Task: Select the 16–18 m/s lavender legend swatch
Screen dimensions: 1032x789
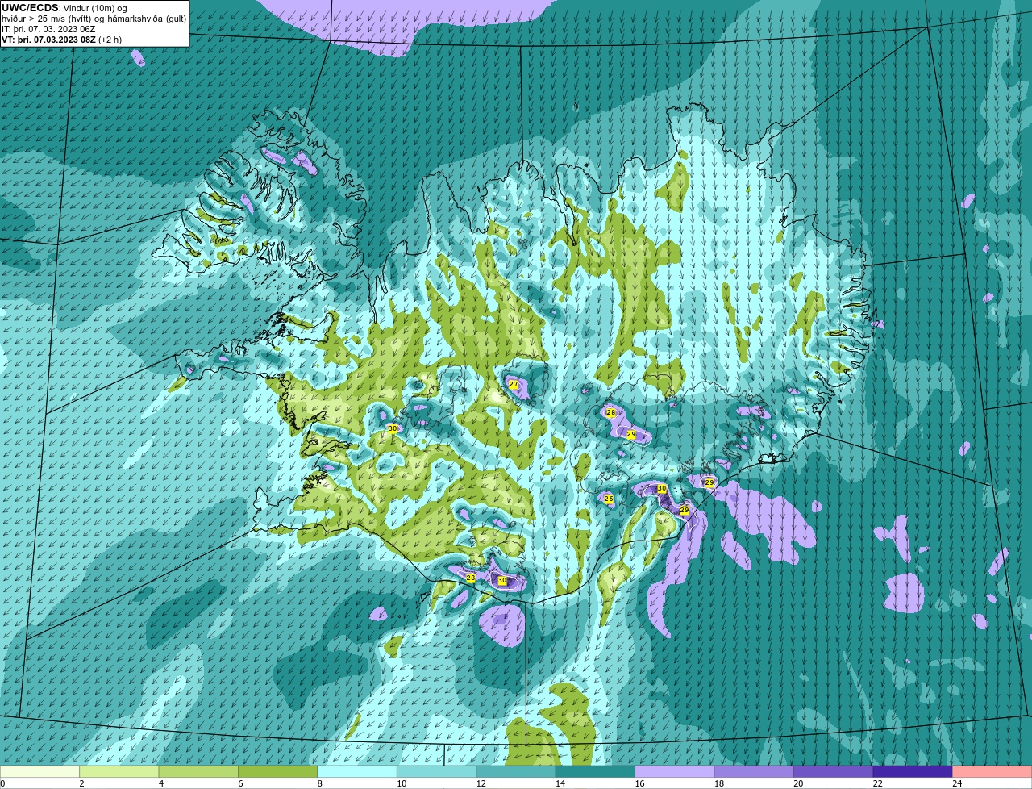Action: click(675, 772)
